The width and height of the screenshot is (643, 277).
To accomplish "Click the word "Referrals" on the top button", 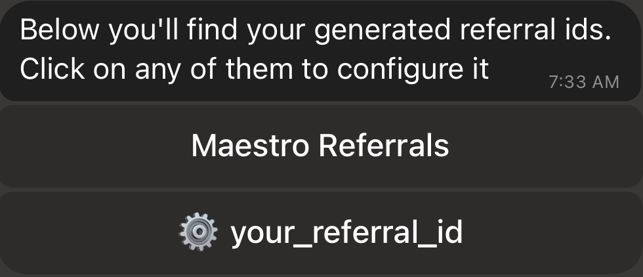I will [x=384, y=146].
